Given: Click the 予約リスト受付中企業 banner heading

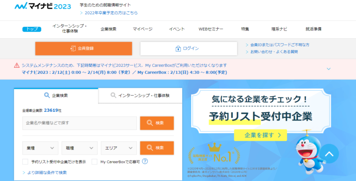Looking at the screenshot, I should 261,116.
